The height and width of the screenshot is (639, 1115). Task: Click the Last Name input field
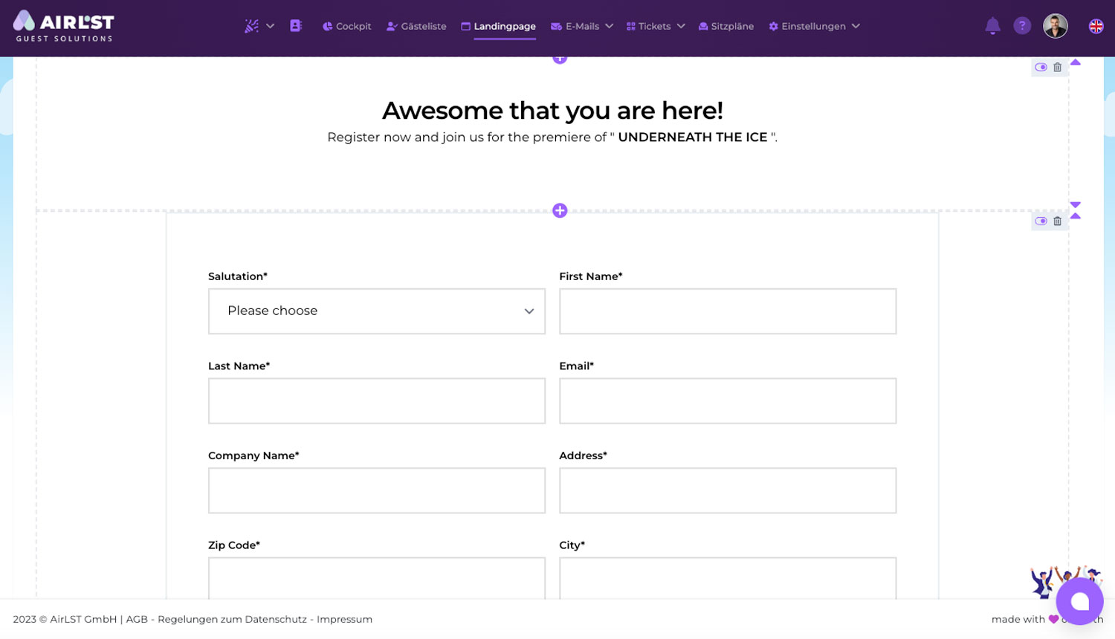(x=377, y=401)
